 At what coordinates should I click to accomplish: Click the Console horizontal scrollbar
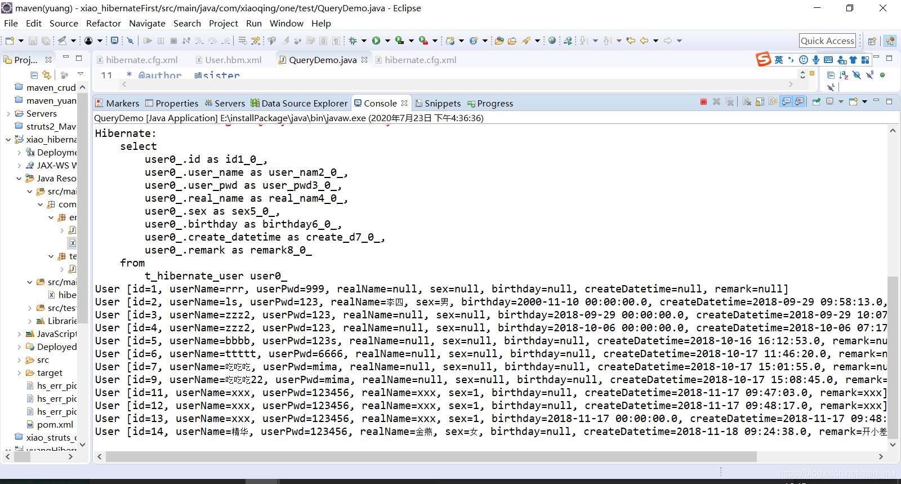point(431,456)
